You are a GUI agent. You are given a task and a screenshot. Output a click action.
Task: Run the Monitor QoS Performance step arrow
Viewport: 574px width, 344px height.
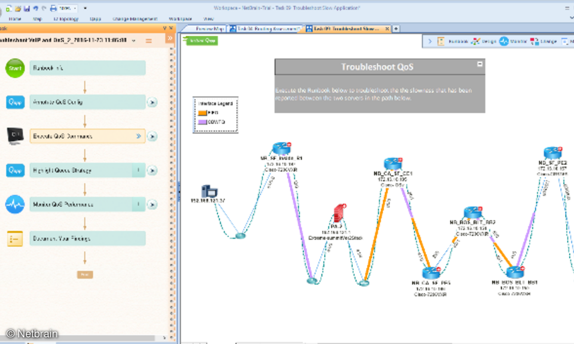coord(152,204)
